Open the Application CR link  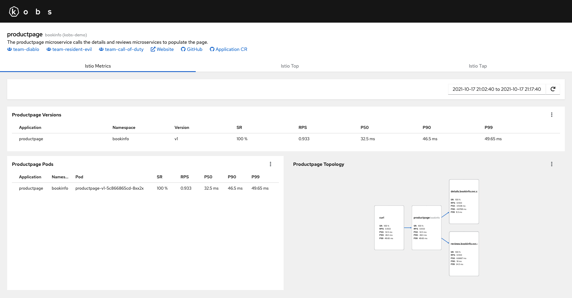point(229,49)
